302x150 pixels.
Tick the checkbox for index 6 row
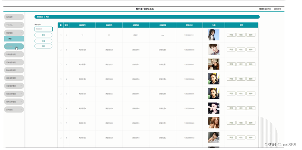coord(61,109)
